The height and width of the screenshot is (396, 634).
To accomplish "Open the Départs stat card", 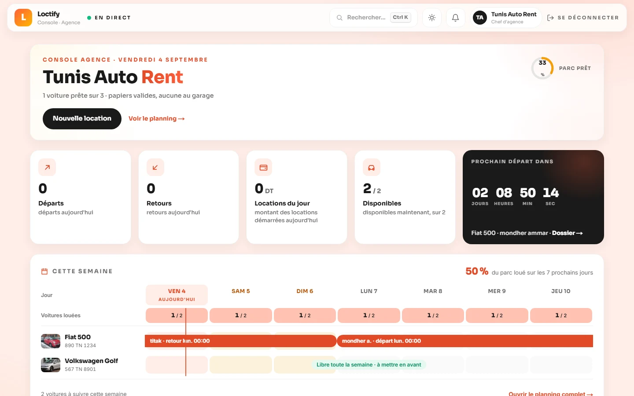I will click(x=81, y=197).
